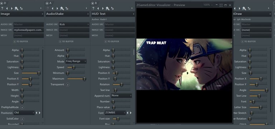Click the HUD Text Master audio source field

coord(120,25)
